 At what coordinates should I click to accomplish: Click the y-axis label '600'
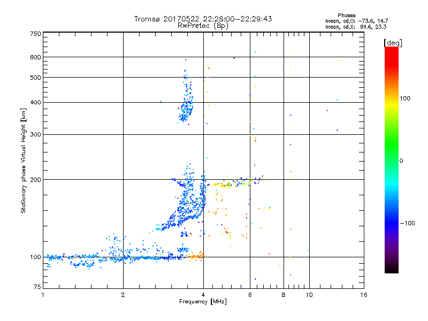(x=35, y=57)
